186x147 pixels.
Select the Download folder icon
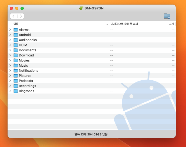click(16, 55)
